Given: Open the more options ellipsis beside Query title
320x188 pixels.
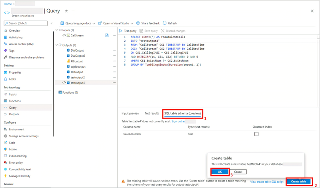Looking at the screenshot, I should click(73, 11).
